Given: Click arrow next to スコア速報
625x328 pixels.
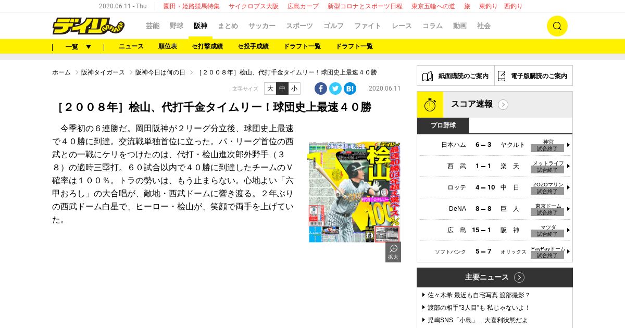Looking at the screenshot, I should [503, 105].
